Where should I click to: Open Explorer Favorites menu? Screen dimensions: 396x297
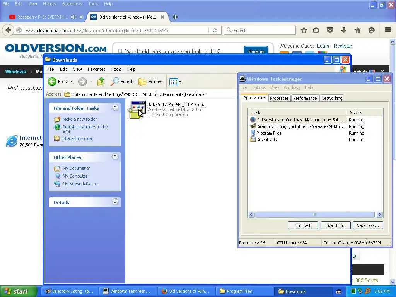coord(96,69)
